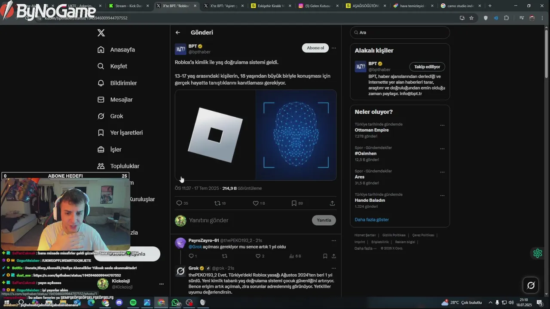The height and width of the screenshot is (309, 550).
Task: Reply icon with 35 replies
Action: [x=182, y=203]
